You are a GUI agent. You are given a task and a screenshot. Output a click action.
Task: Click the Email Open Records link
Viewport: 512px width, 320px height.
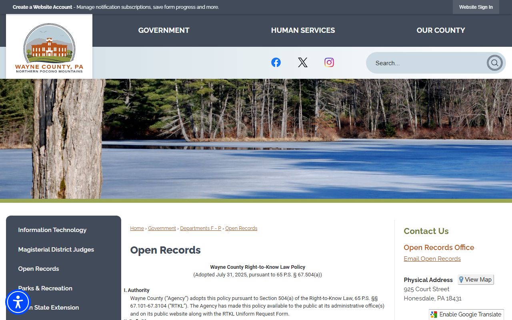pos(432,259)
